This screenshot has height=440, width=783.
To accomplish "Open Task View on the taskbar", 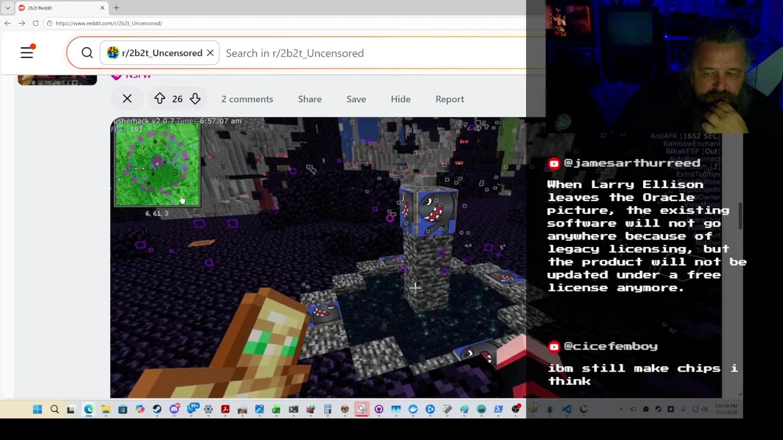I will tap(70, 409).
